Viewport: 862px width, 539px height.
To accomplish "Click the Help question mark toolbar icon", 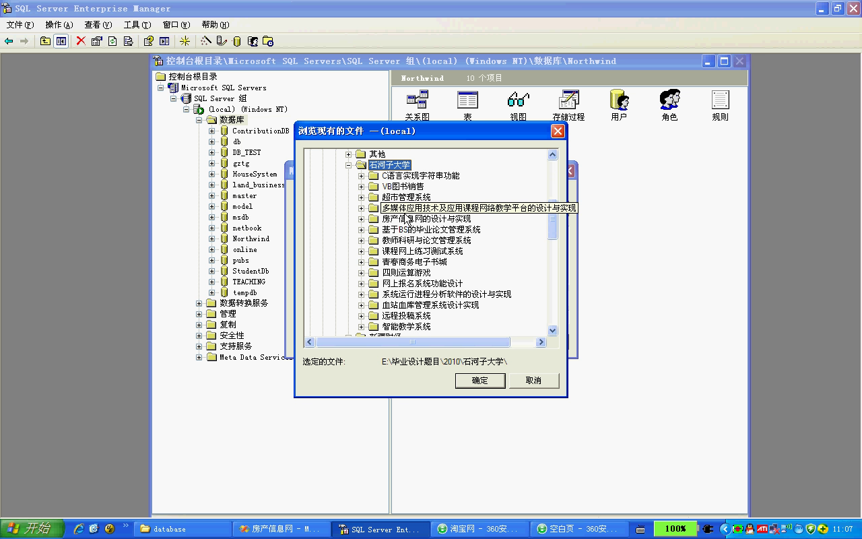I will [148, 41].
